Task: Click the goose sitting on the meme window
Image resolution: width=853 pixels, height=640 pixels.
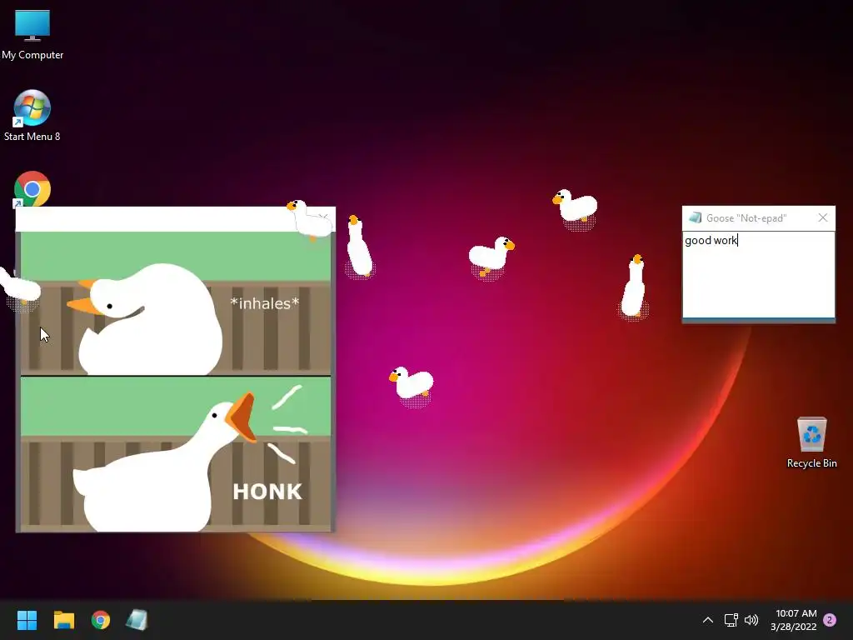Action: [x=310, y=220]
